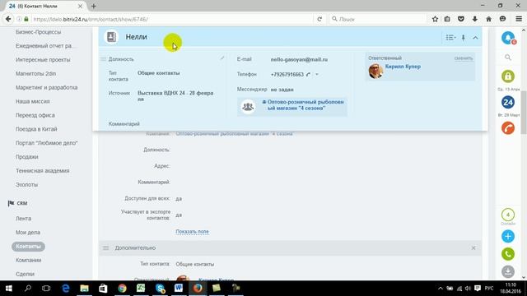The image size is (527, 296).
Task: Click Общие контакты type value in header
Action: click(159, 73)
